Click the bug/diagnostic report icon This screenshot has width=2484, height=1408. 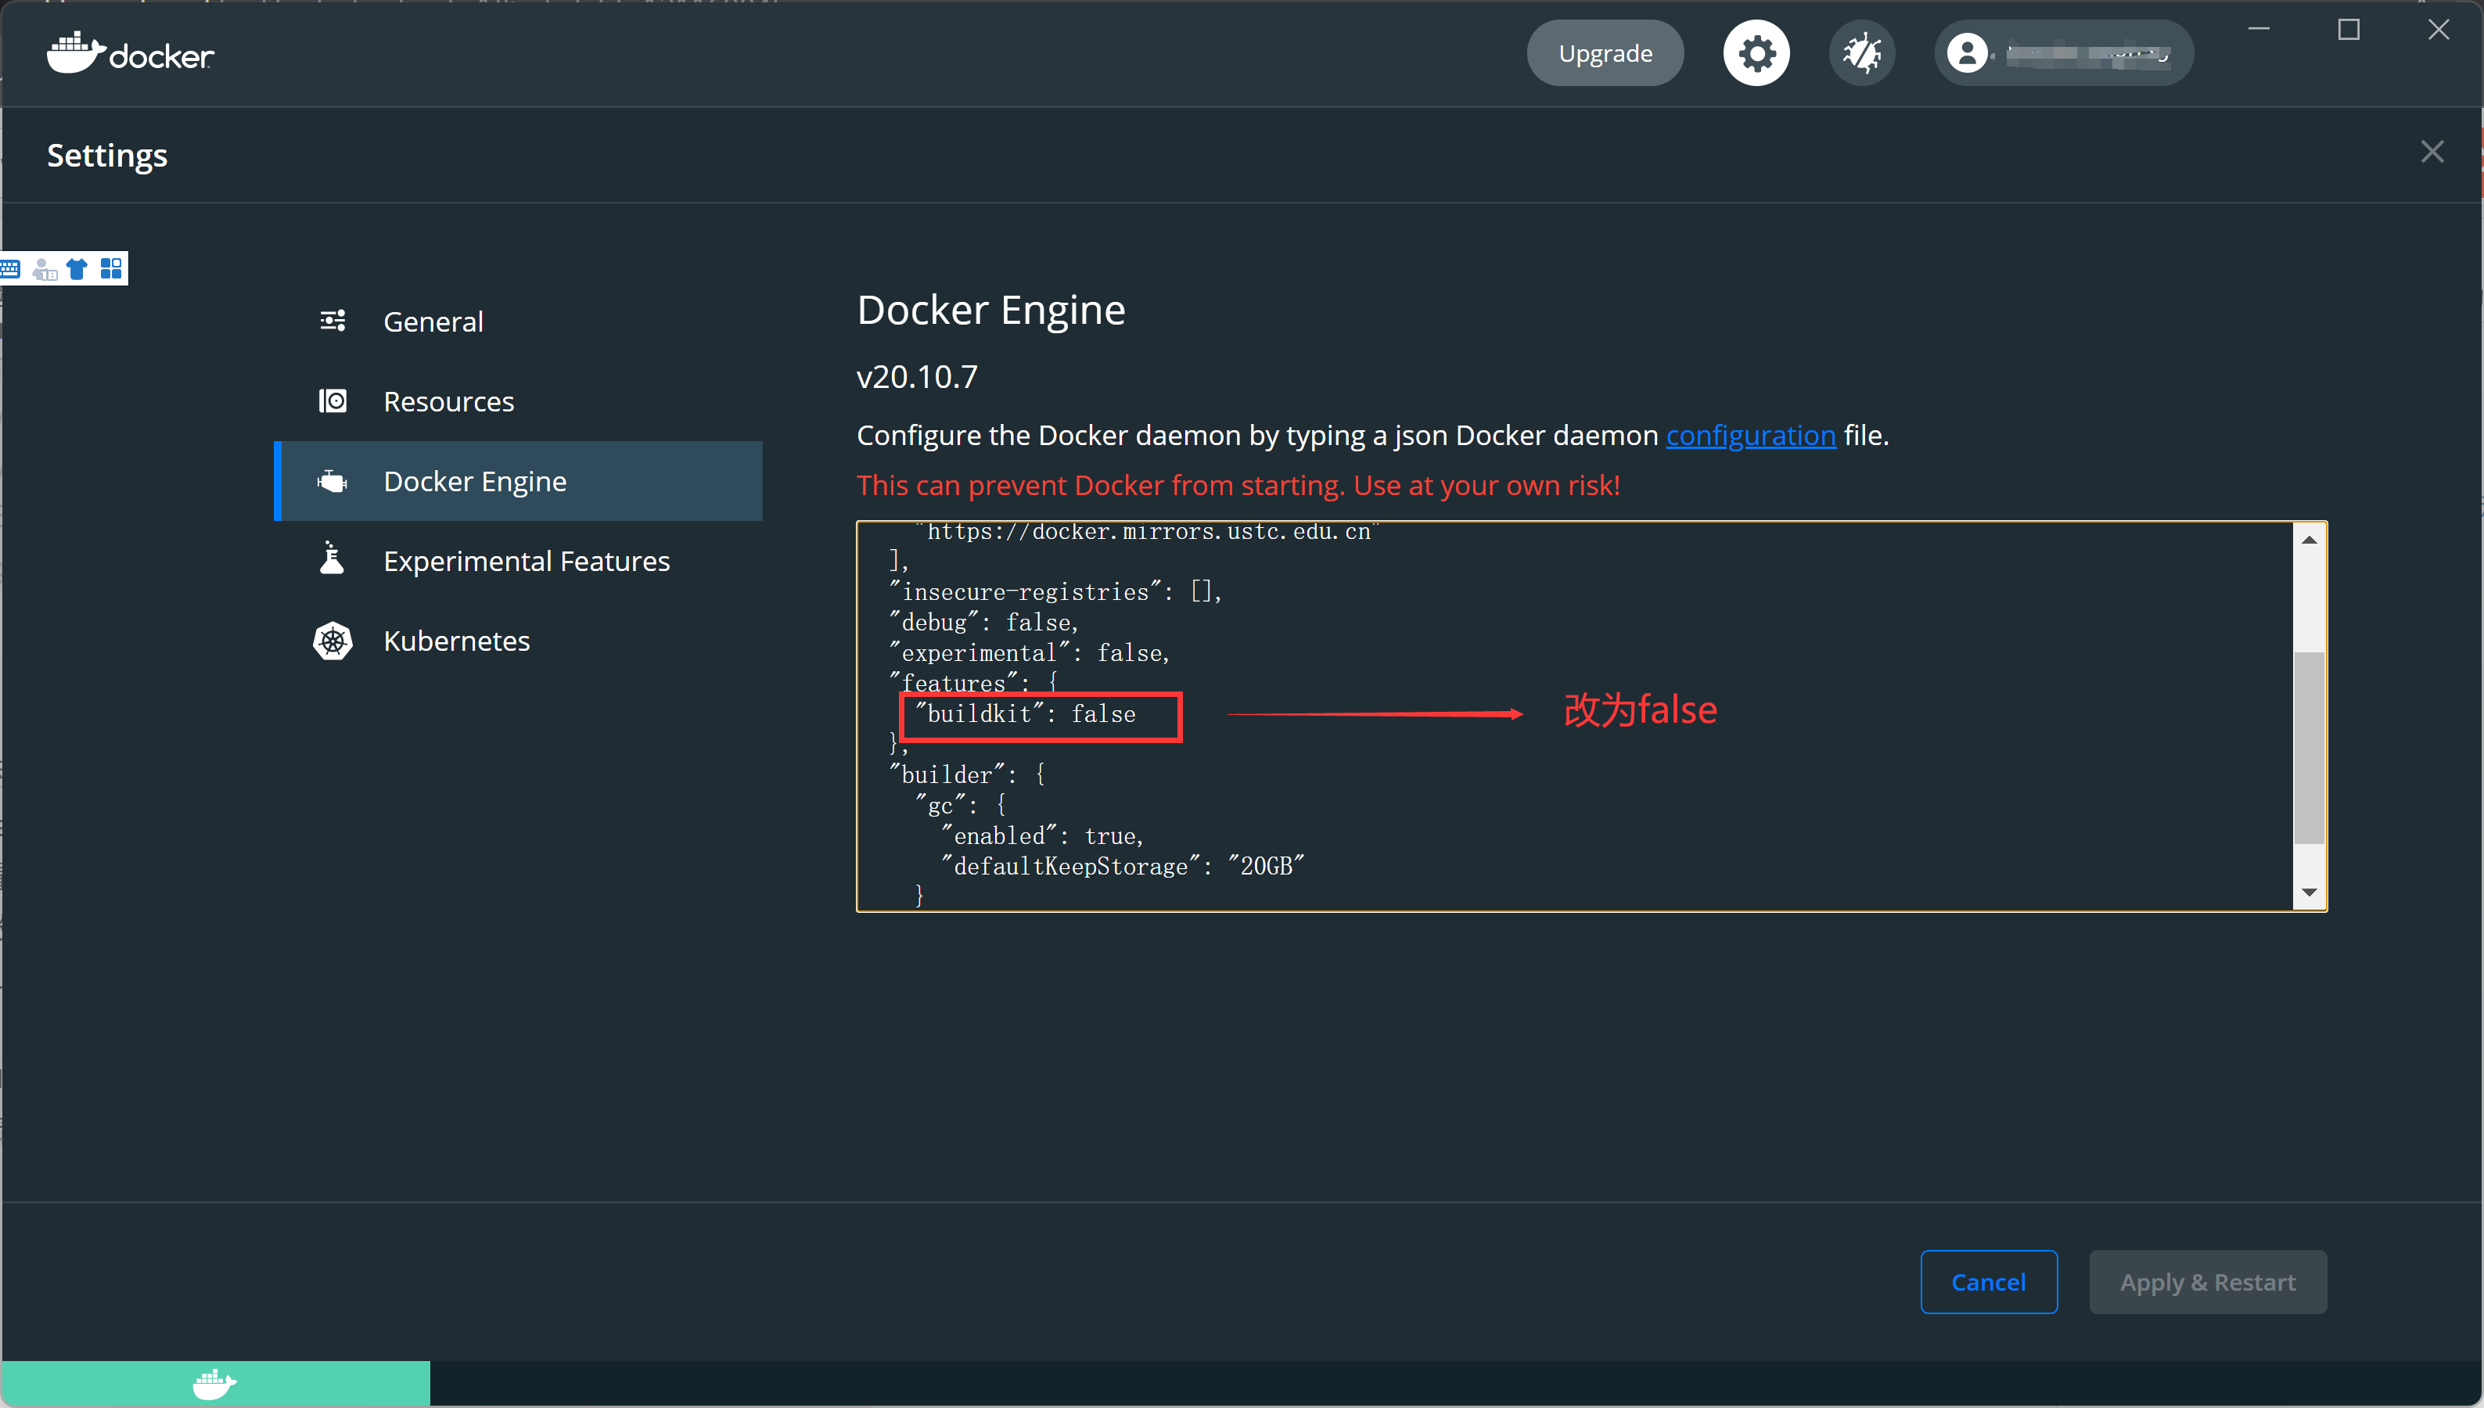(1861, 53)
